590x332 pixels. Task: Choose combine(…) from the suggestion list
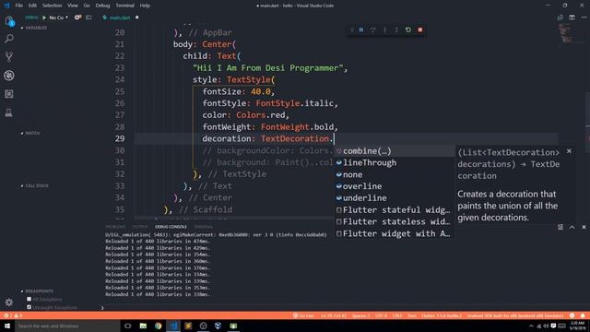(x=394, y=151)
